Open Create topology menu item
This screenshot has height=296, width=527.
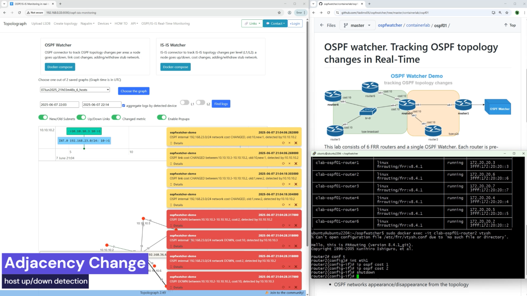(x=66, y=23)
